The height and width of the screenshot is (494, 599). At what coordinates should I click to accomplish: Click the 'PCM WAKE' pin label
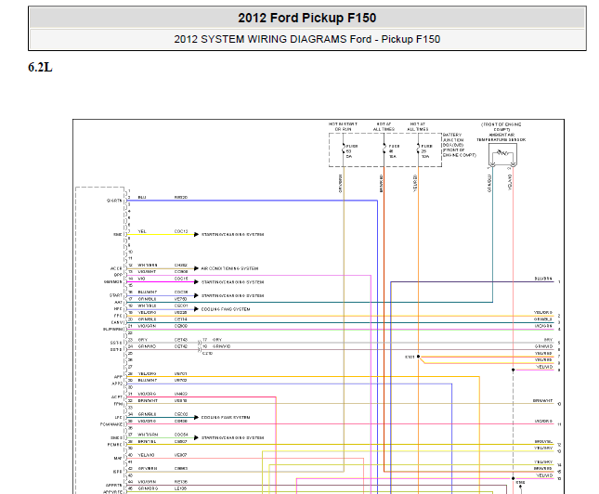click(111, 424)
